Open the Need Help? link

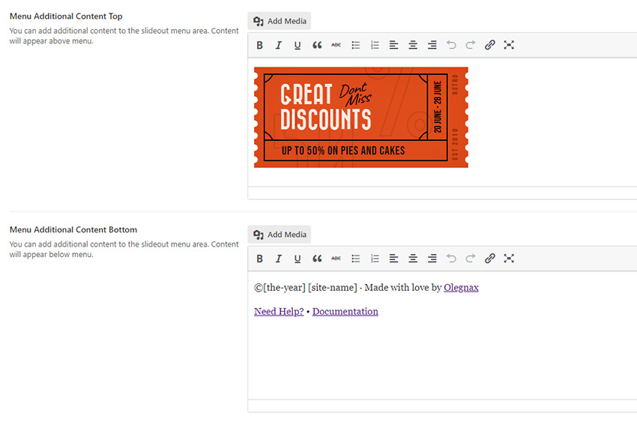pos(279,312)
